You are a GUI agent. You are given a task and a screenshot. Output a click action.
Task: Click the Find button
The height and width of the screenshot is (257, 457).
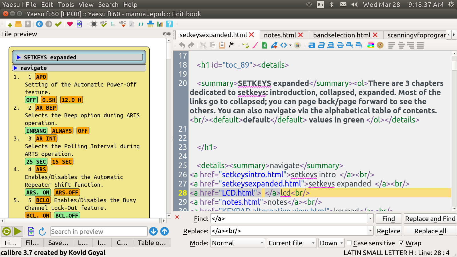388,219
